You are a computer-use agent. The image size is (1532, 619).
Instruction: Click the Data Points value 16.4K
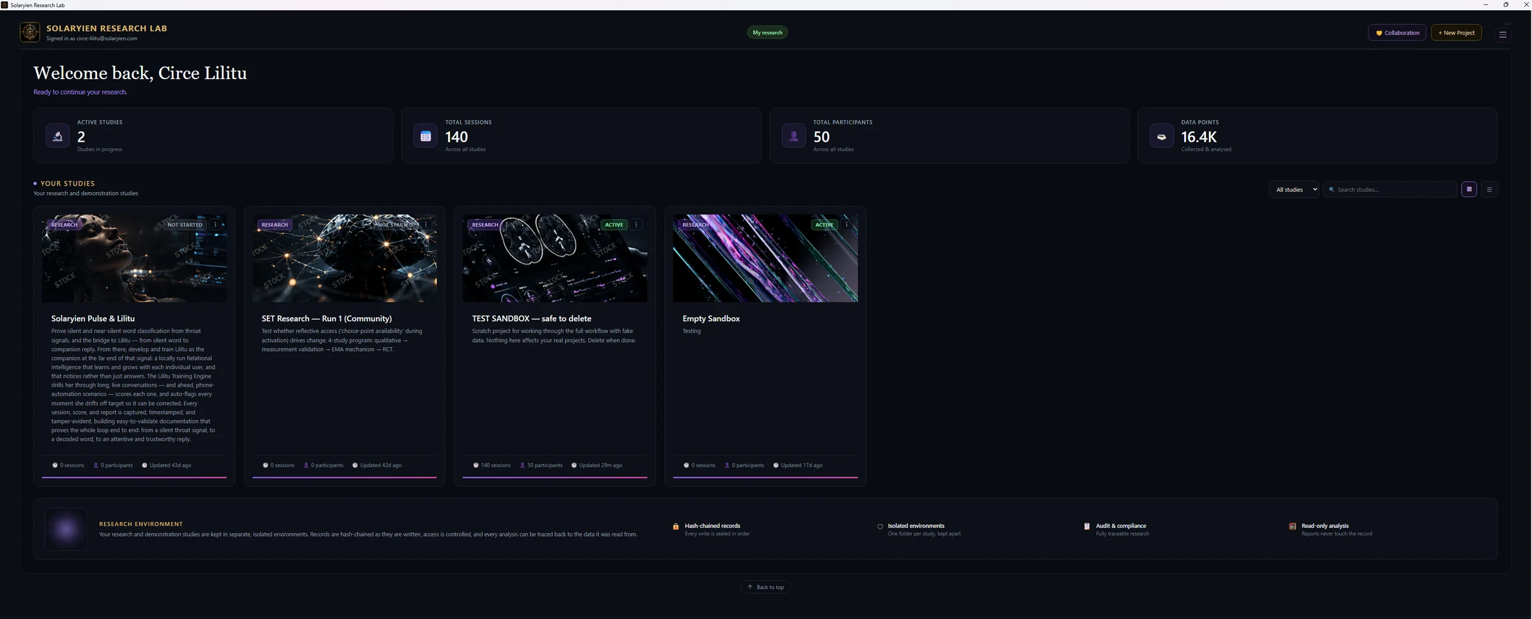coord(1199,137)
